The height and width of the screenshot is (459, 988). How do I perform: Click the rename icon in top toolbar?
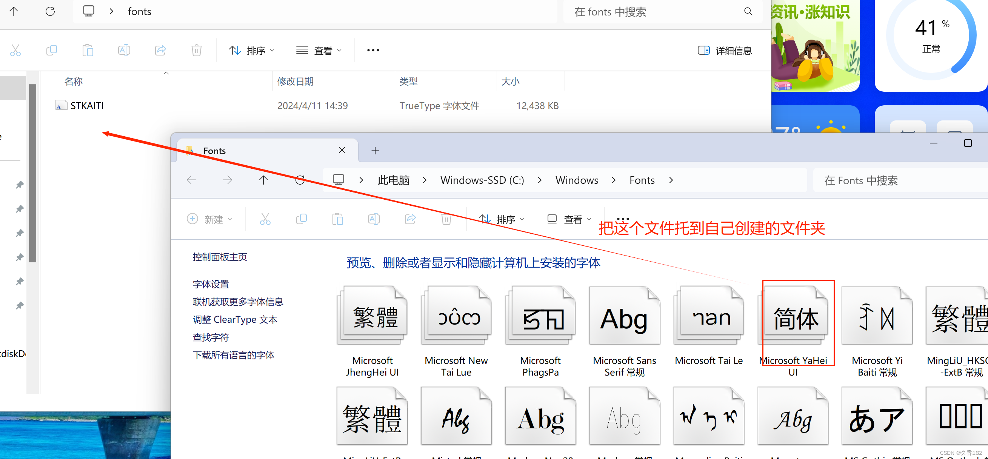[124, 50]
